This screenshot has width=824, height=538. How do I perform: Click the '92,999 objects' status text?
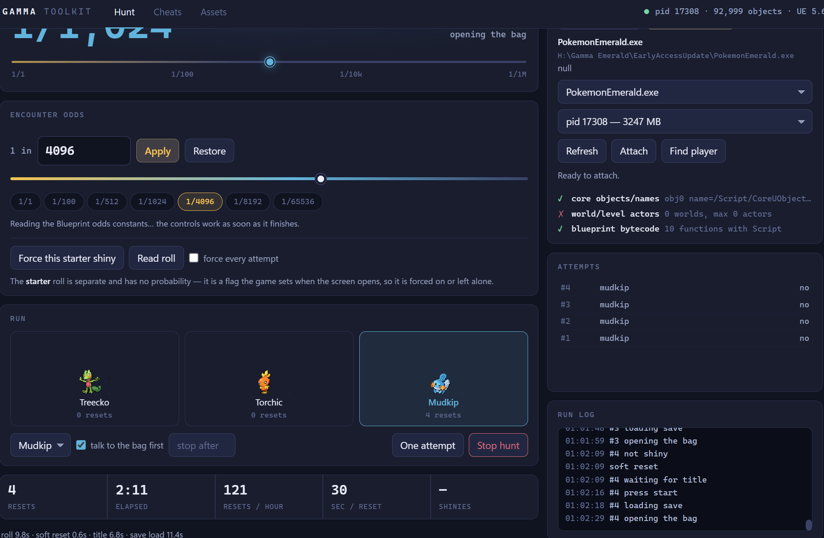(x=747, y=12)
